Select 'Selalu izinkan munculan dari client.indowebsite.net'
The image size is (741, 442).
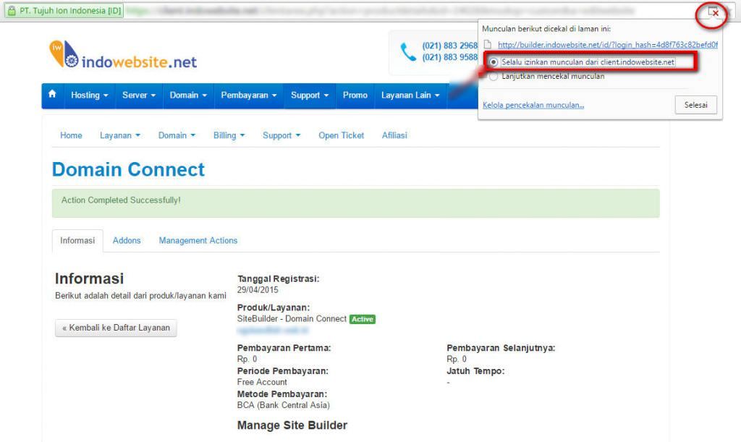494,63
